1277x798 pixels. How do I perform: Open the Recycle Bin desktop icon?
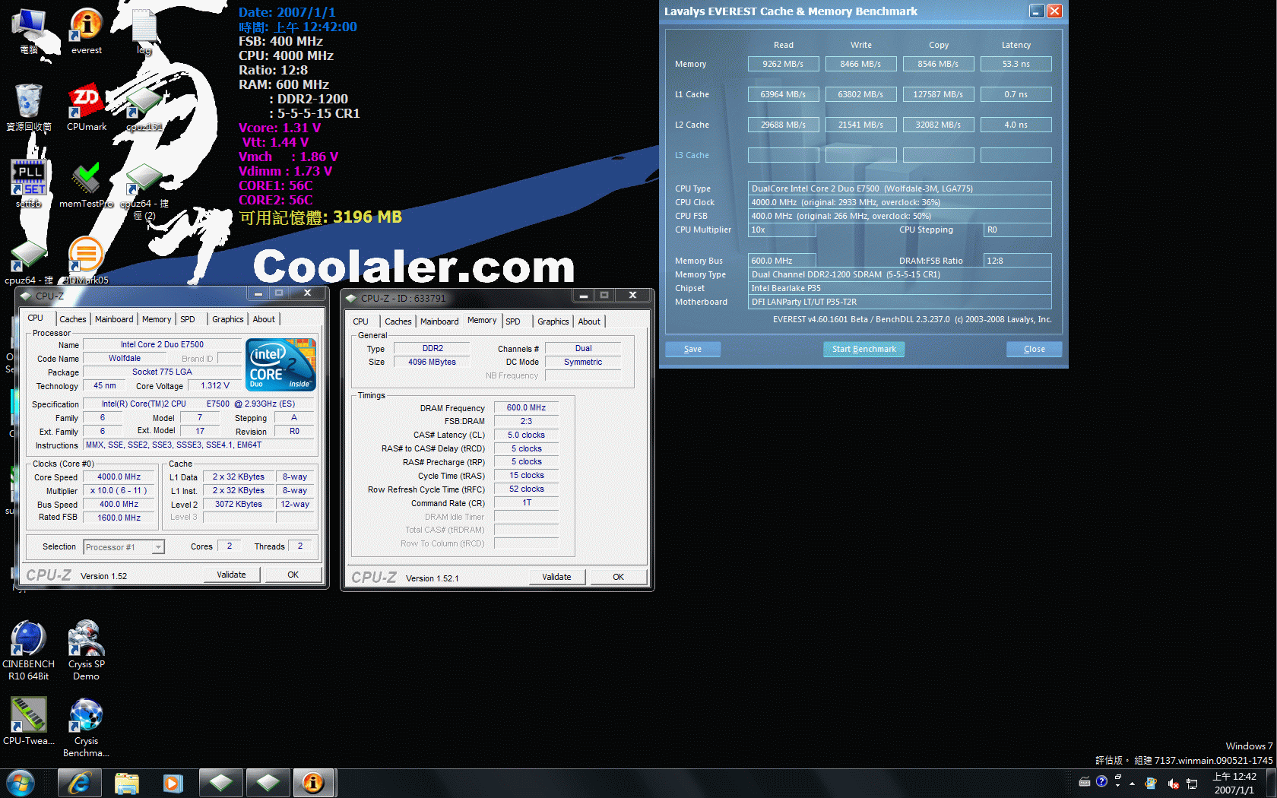point(29,107)
